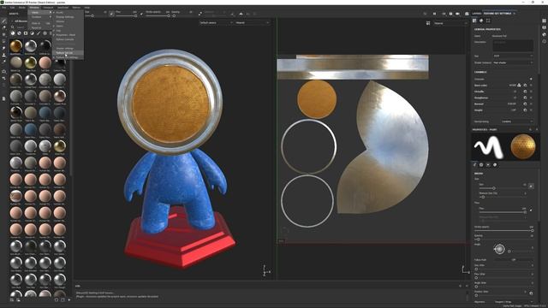The image size is (548, 308).
Task: Filter assets by the square texture icon
Action: [x=26, y=33]
